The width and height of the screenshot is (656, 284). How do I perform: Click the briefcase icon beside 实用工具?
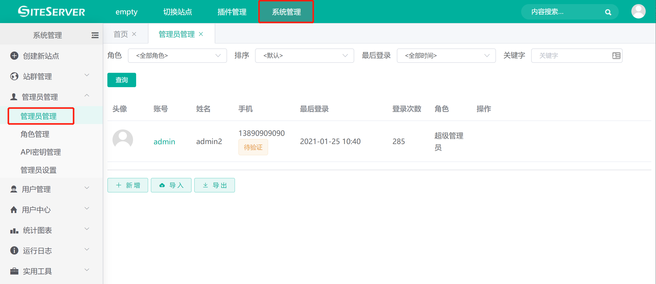tap(14, 271)
